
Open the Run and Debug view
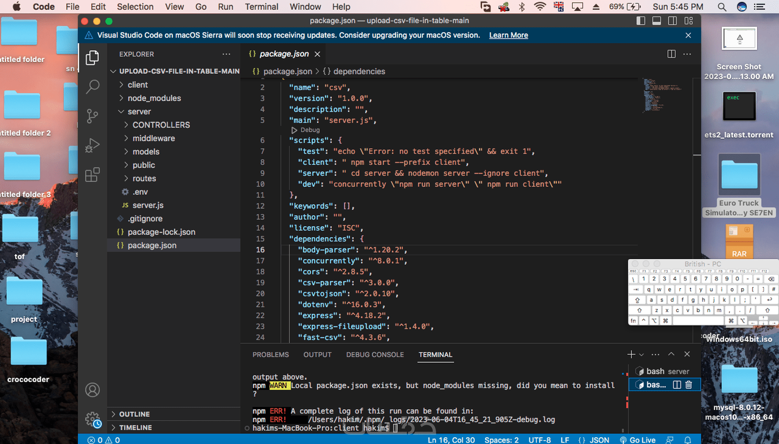93,145
